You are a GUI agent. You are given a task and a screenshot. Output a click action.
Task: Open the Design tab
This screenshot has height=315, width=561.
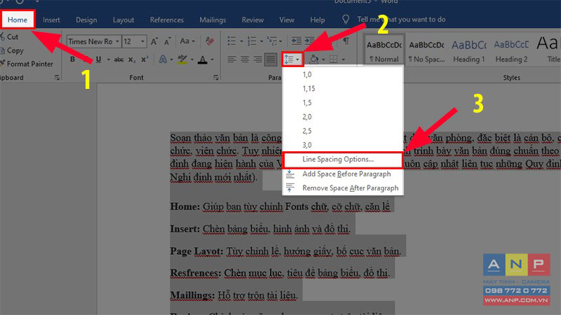pyautogui.click(x=86, y=20)
